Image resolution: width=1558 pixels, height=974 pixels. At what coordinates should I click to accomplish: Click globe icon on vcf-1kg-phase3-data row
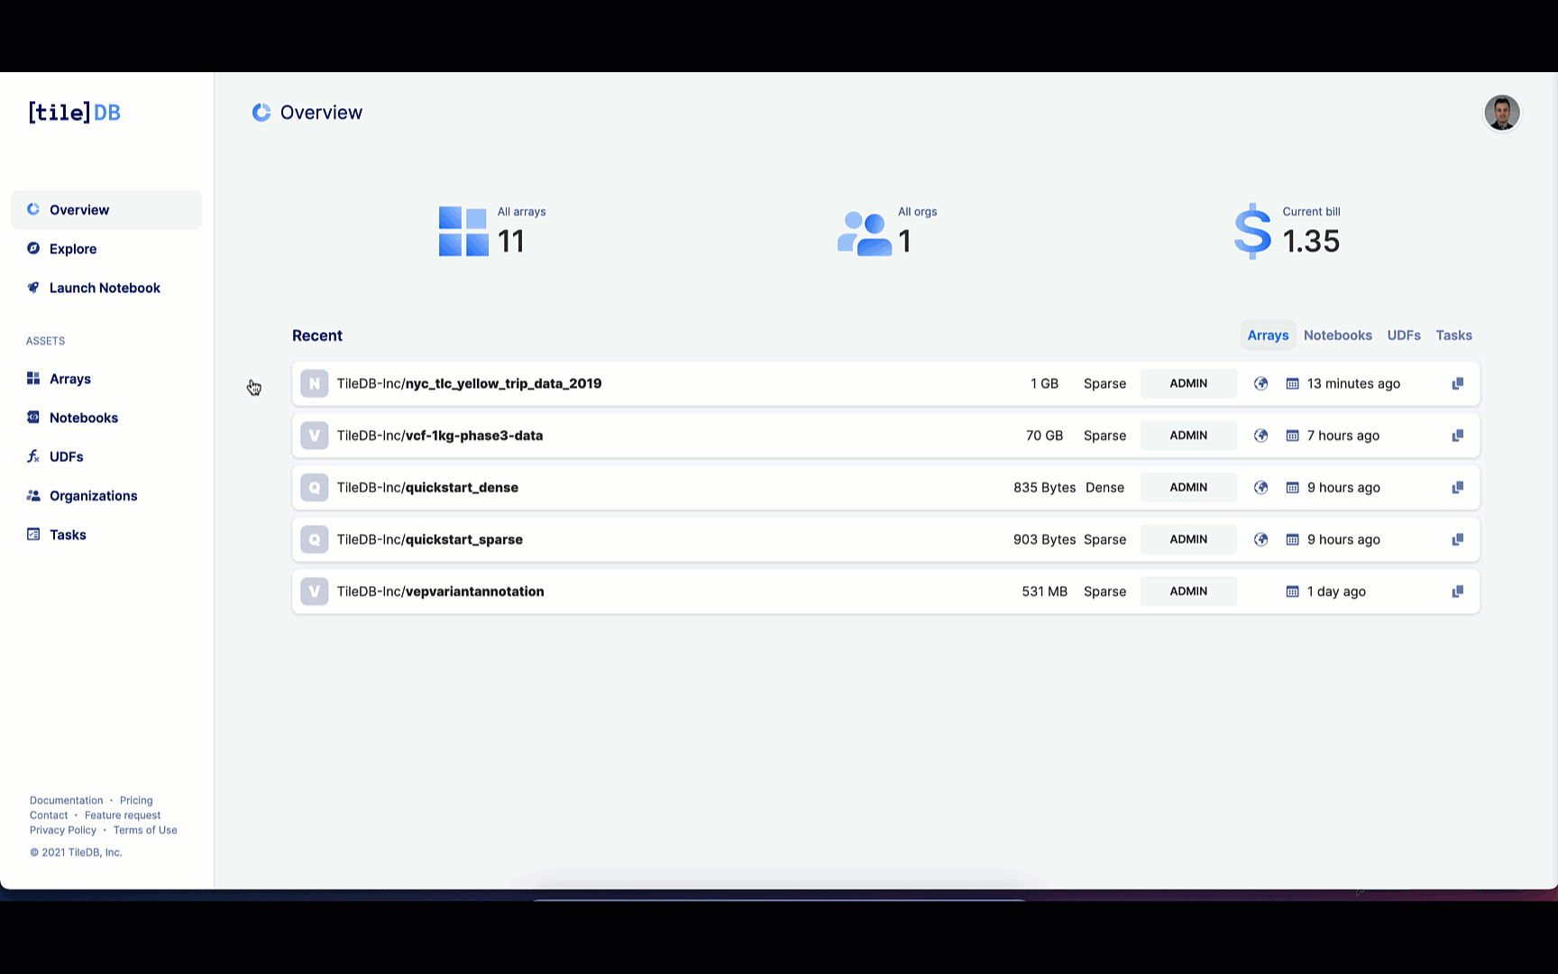coord(1260,436)
